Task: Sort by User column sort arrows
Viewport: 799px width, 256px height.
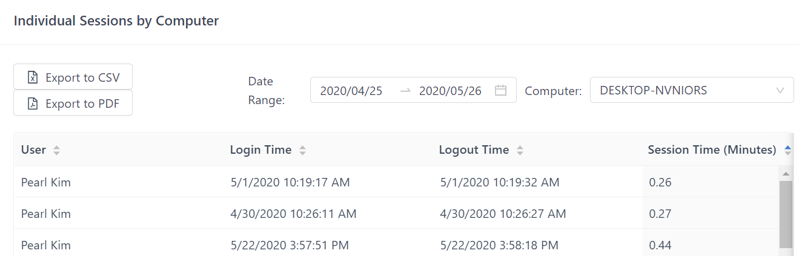Action: pyautogui.click(x=56, y=151)
